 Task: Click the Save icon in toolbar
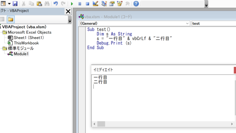click(15, 4)
